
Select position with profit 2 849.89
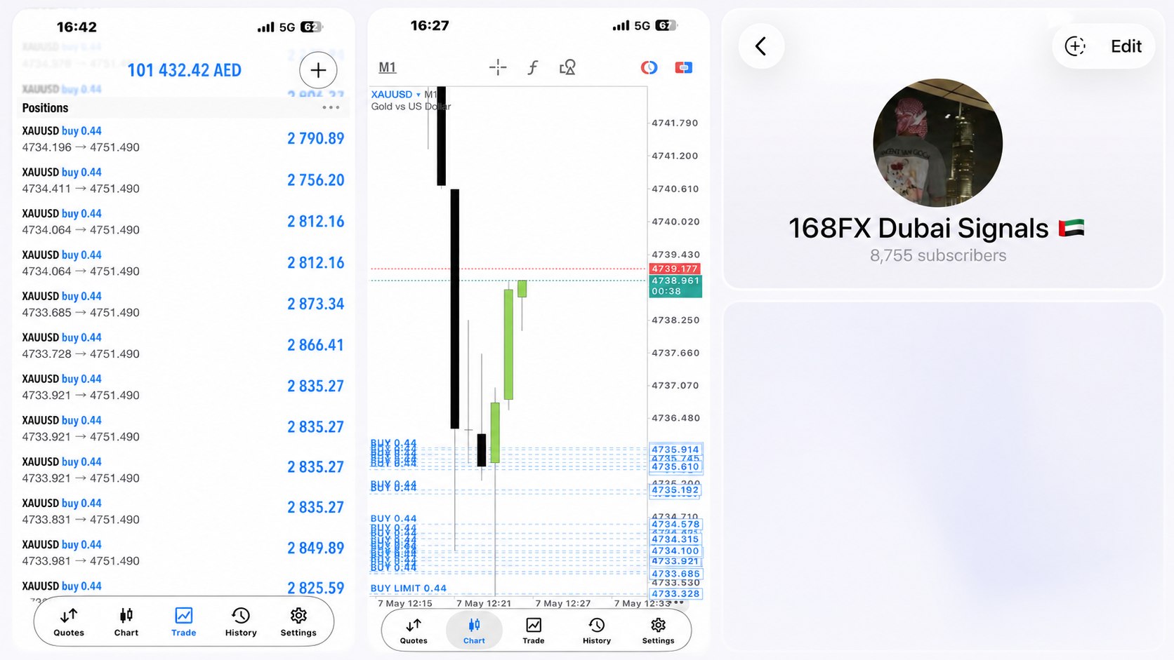[x=183, y=553]
